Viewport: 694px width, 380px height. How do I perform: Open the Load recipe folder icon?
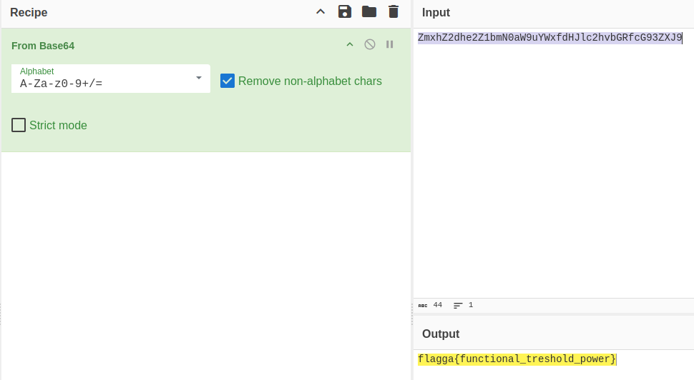tap(369, 11)
